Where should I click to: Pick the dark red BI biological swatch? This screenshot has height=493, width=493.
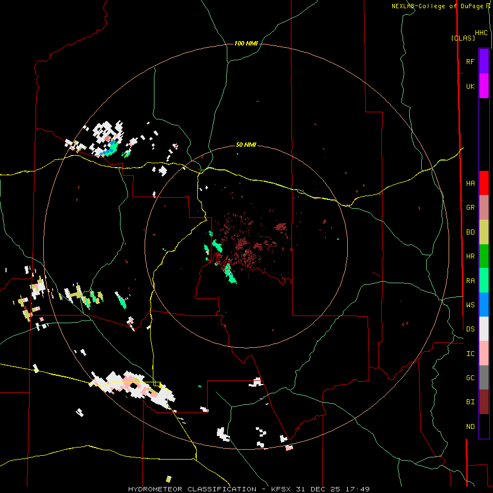pos(484,402)
